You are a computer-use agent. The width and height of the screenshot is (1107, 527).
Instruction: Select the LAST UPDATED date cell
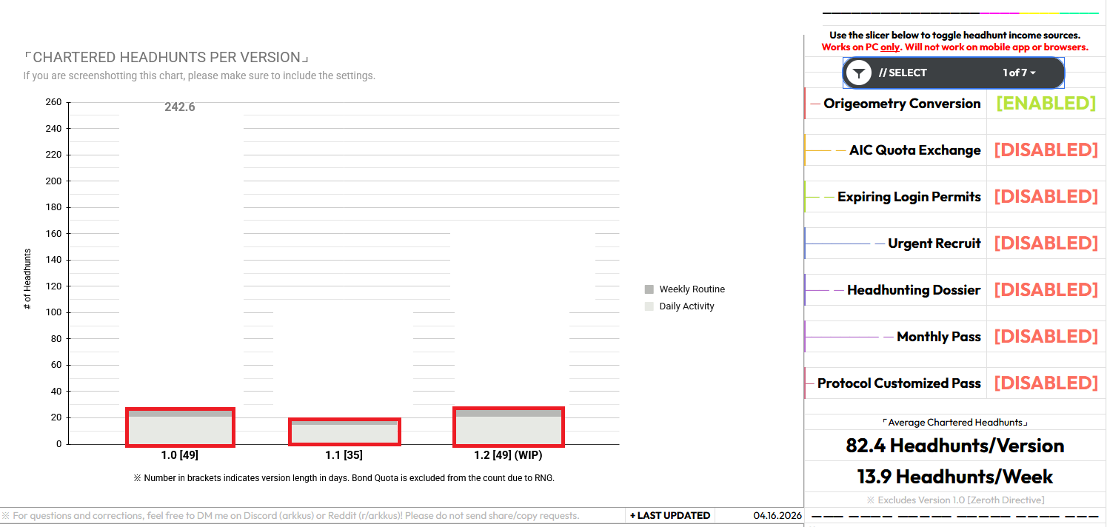pyautogui.click(x=777, y=515)
